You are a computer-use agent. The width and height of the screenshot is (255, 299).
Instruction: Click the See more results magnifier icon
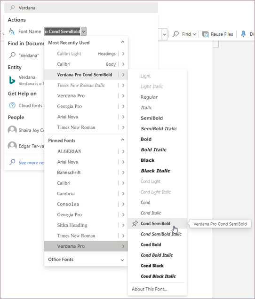12,162
